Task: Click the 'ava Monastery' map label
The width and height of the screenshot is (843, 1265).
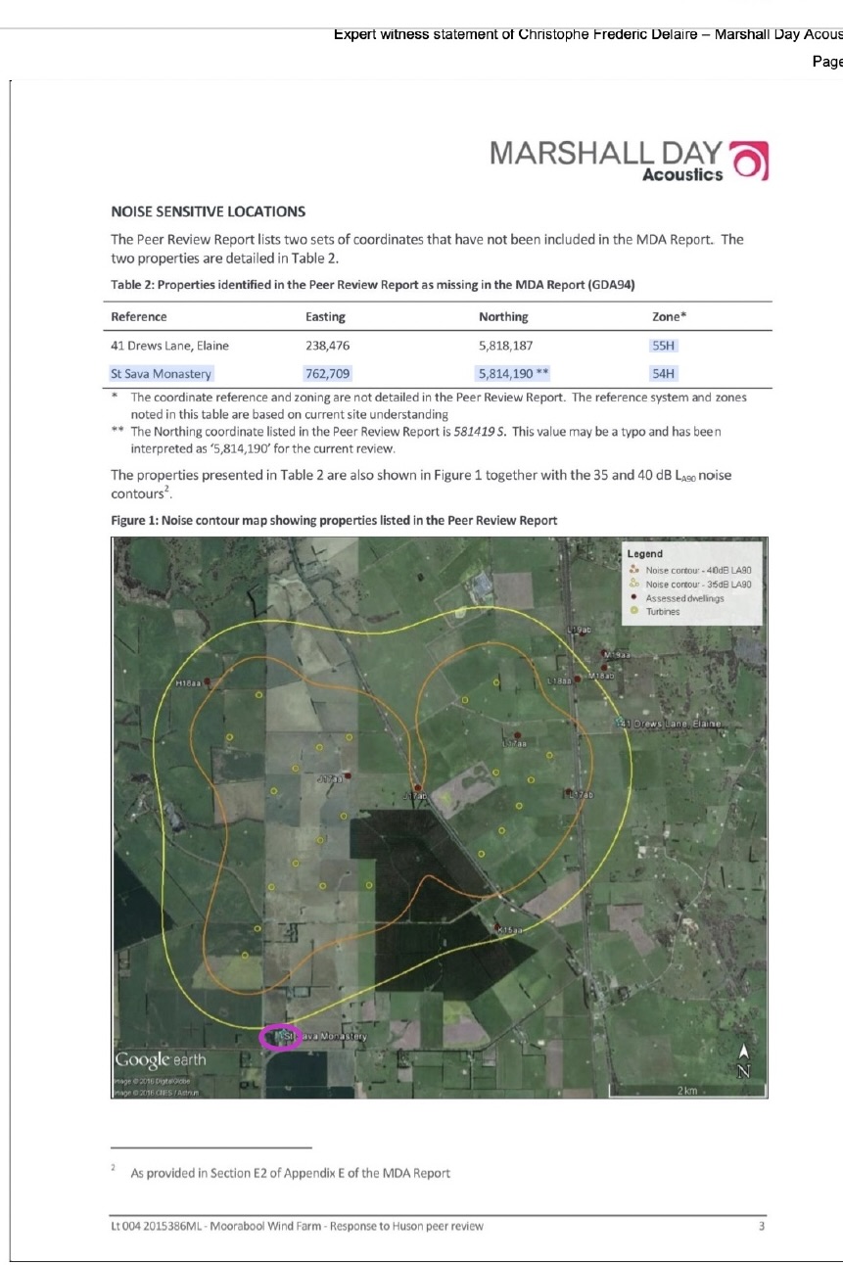Action: point(333,1036)
